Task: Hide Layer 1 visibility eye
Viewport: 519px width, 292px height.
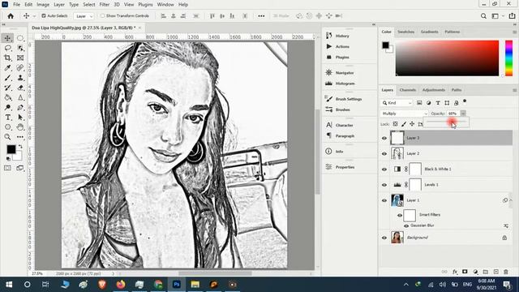Action: [384, 200]
